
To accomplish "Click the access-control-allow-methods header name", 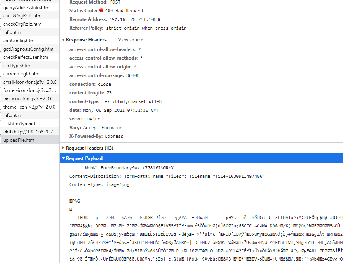I will click(104, 58).
